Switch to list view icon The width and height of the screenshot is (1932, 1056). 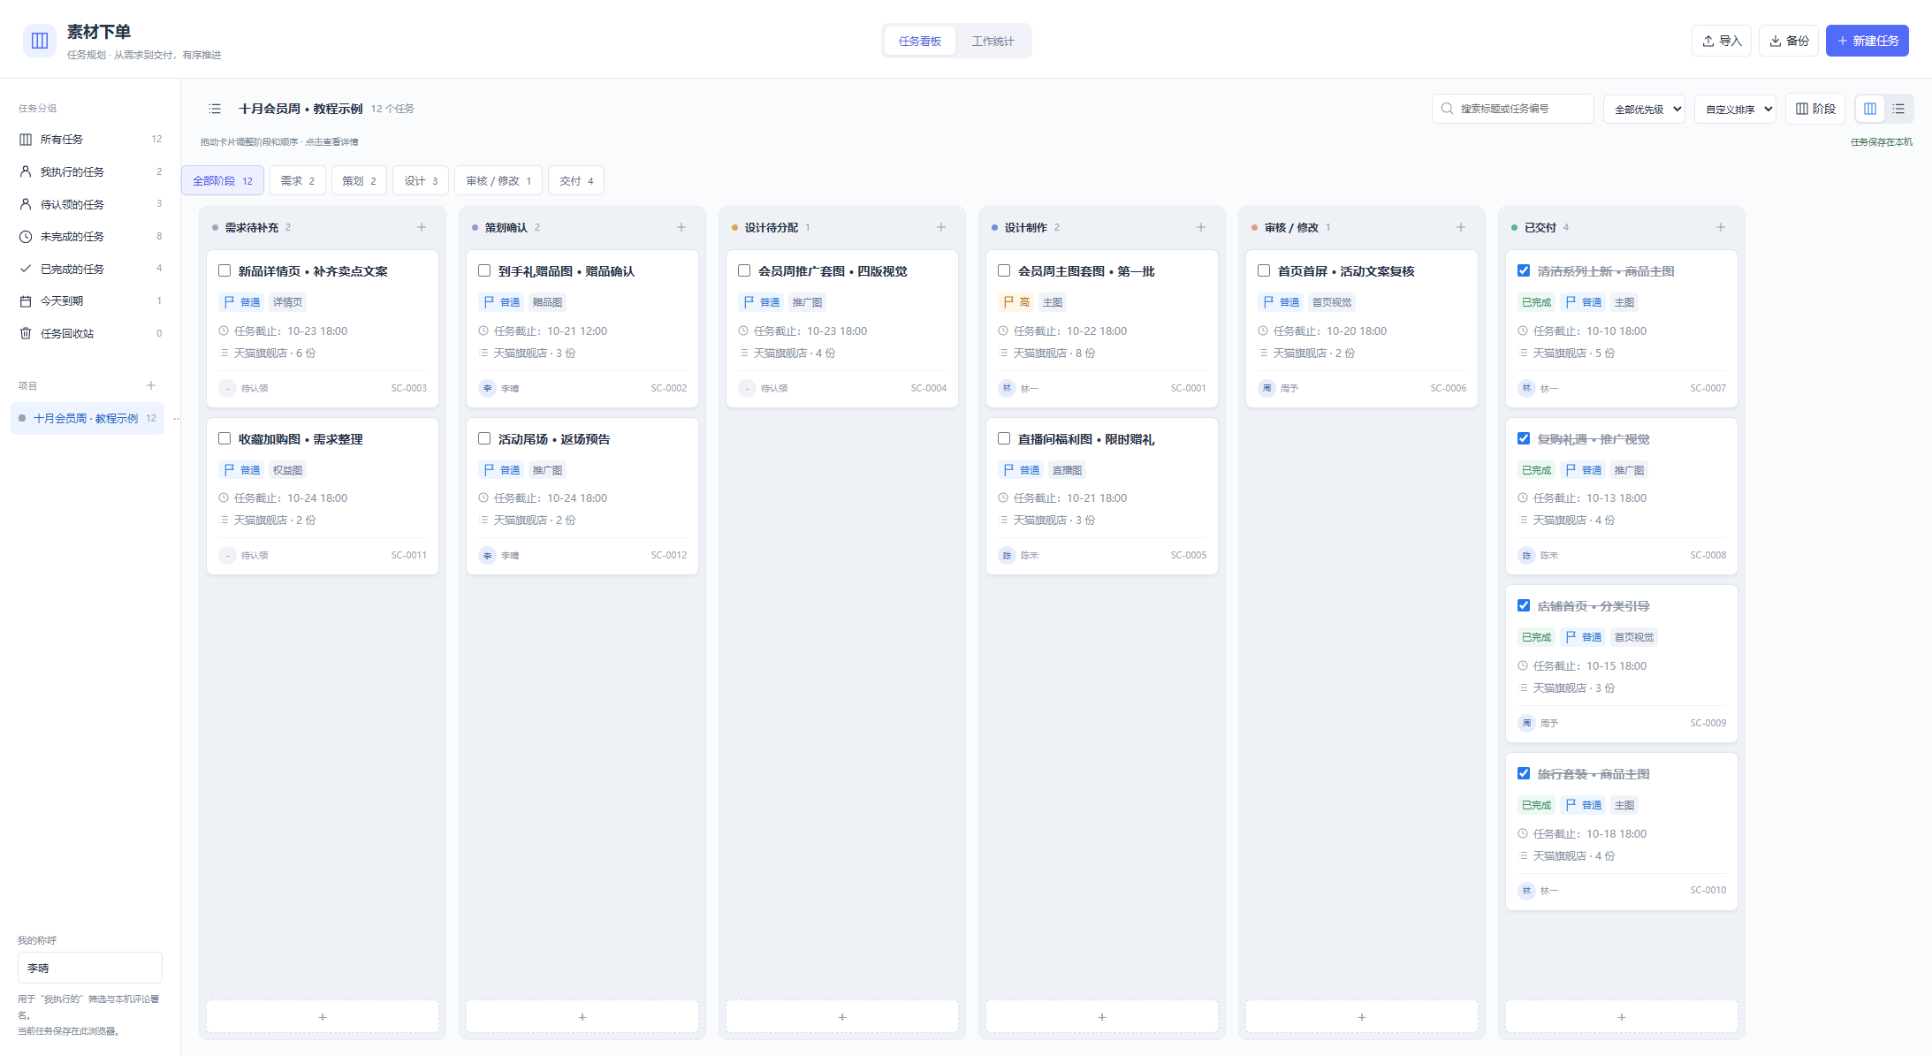(x=1898, y=109)
